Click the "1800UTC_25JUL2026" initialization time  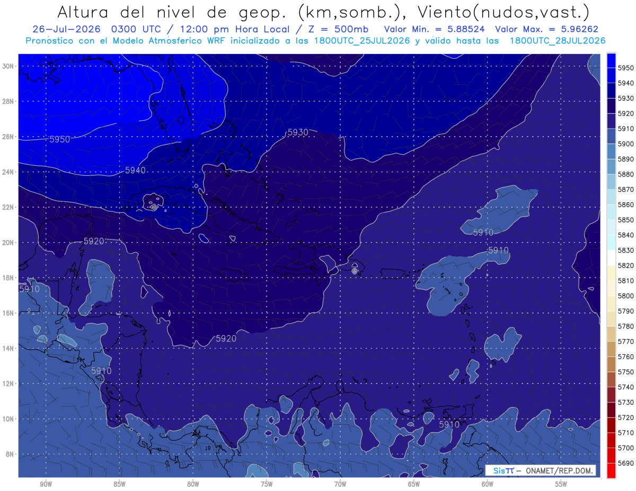click(x=360, y=40)
